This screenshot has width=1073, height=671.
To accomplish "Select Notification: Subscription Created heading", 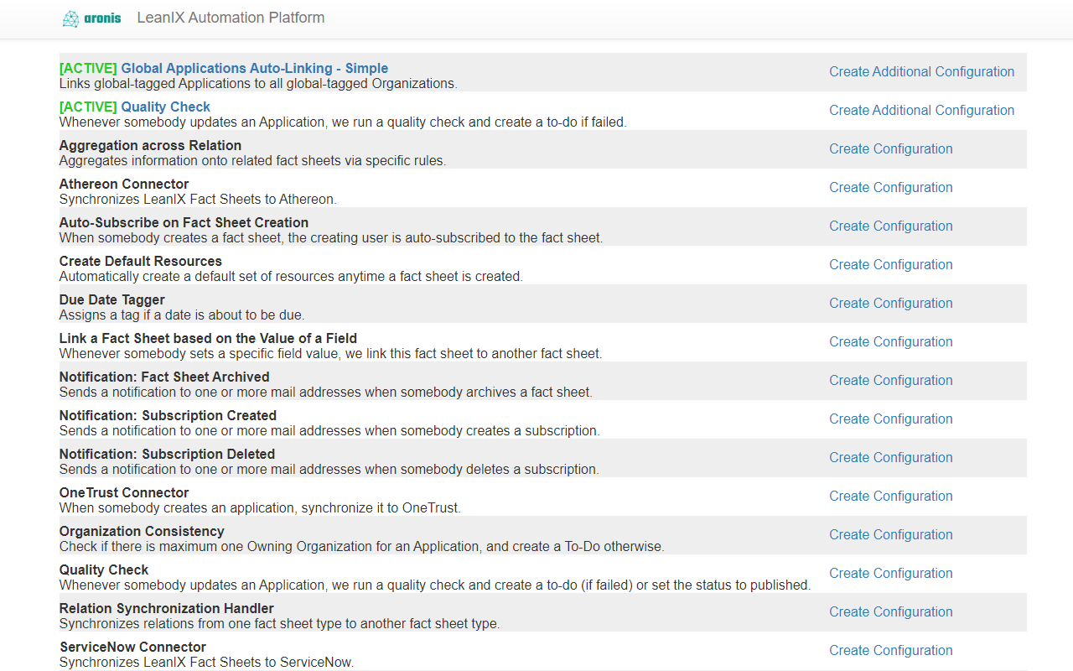I will pos(168,416).
